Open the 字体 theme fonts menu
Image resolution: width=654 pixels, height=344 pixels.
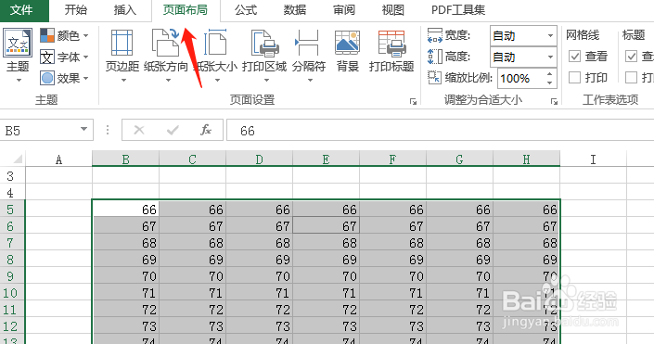(64, 57)
